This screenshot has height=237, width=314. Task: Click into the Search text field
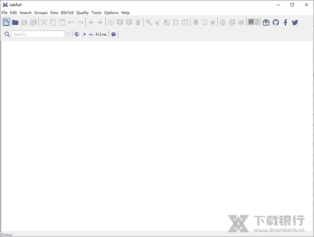pos(38,35)
